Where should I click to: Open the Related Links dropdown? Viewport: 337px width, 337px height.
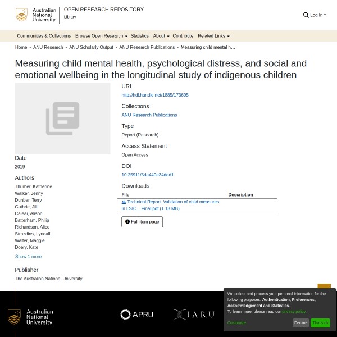click(x=213, y=36)
